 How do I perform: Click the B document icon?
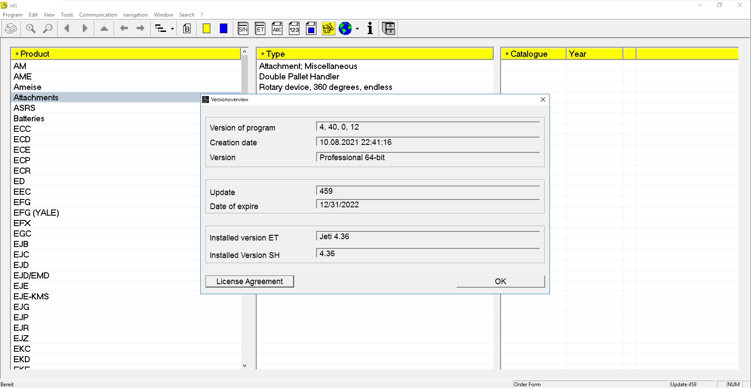(x=187, y=29)
